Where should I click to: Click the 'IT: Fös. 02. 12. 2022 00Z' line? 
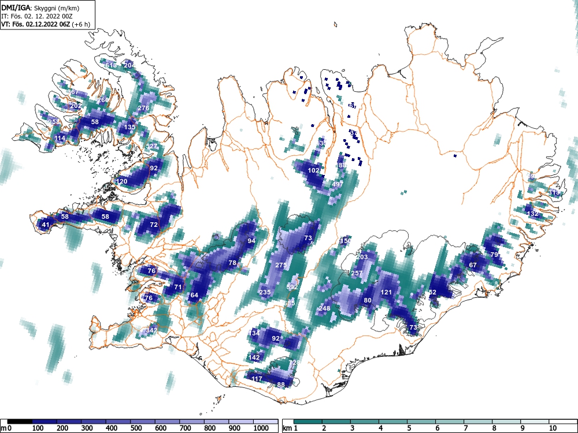tap(37, 16)
